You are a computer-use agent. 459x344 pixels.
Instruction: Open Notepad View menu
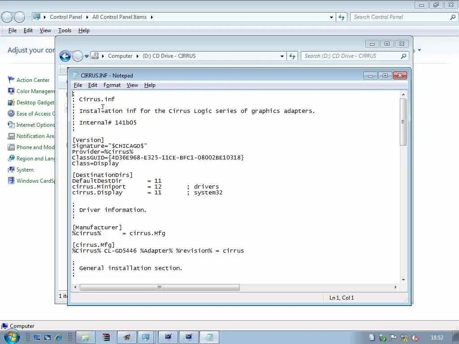pyautogui.click(x=132, y=85)
